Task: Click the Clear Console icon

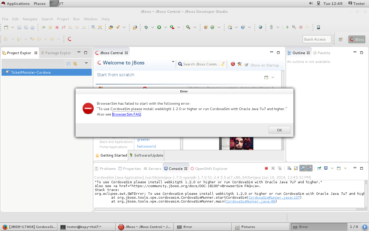Action: [x=289, y=168]
